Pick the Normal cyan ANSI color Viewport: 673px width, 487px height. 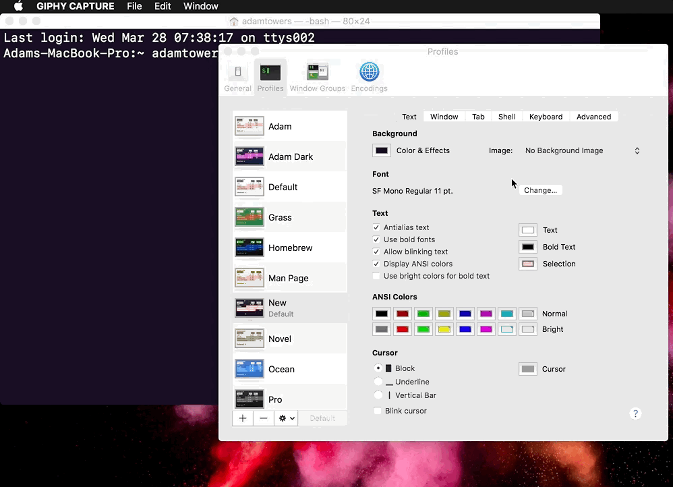[507, 314]
